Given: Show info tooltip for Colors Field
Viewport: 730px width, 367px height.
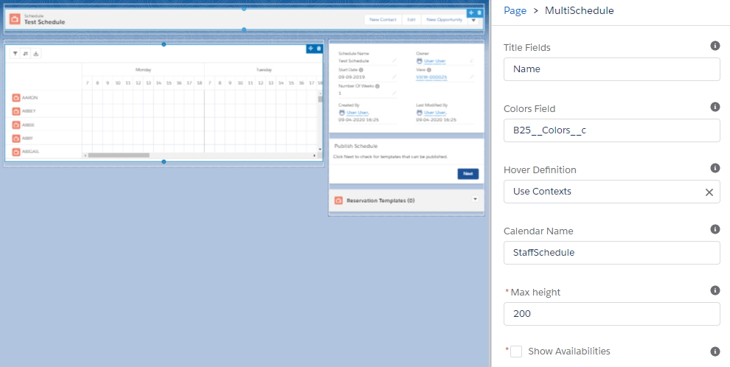Looking at the screenshot, I should click(715, 107).
